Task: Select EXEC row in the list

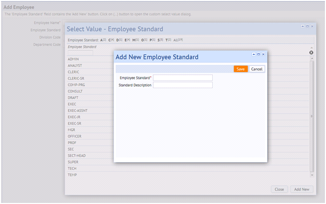Action: point(72,104)
